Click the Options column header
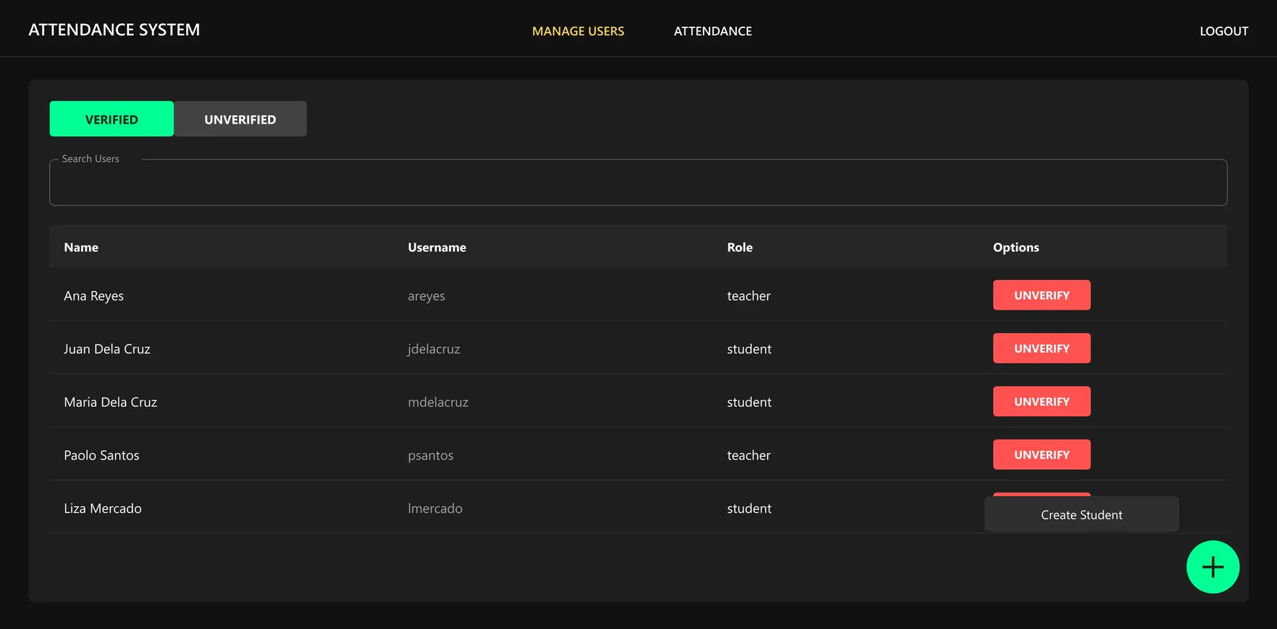The height and width of the screenshot is (629, 1277). click(1016, 247)
